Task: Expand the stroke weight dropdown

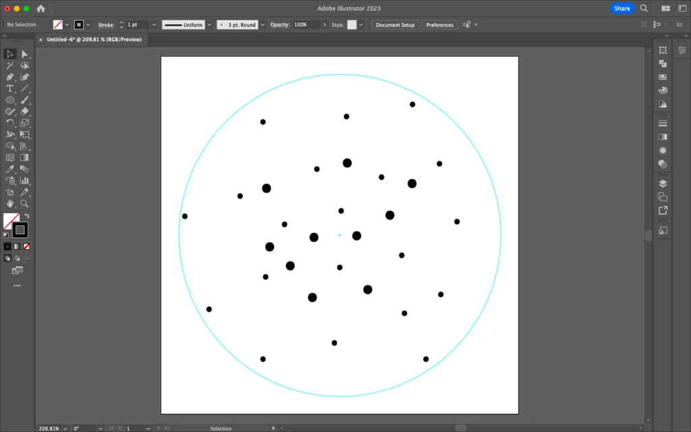Action: point(154,25)
